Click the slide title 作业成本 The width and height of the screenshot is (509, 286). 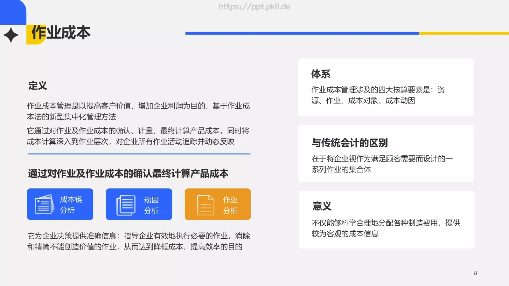coord(61,33)
